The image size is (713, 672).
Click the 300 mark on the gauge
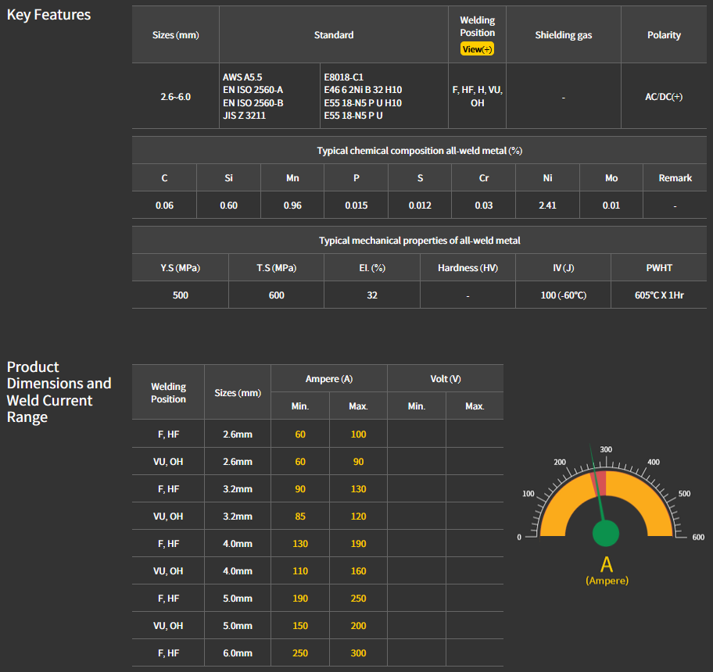[606, 450]
